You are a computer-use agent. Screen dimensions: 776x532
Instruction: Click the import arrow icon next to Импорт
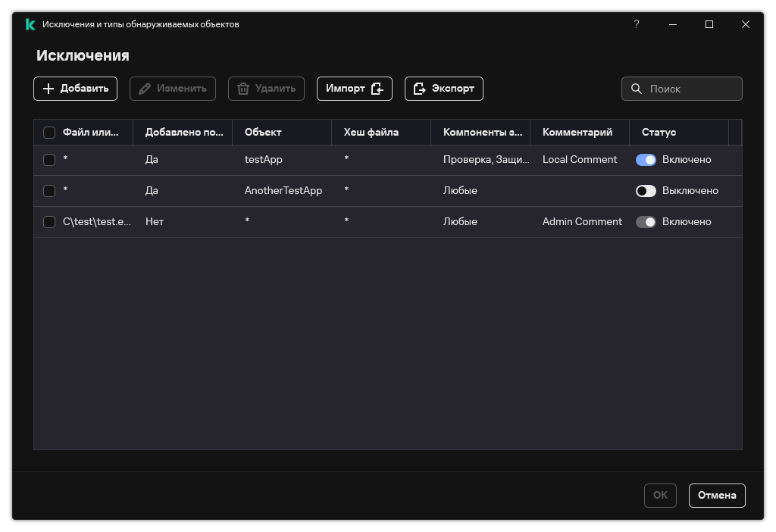(x=377, y=89)
